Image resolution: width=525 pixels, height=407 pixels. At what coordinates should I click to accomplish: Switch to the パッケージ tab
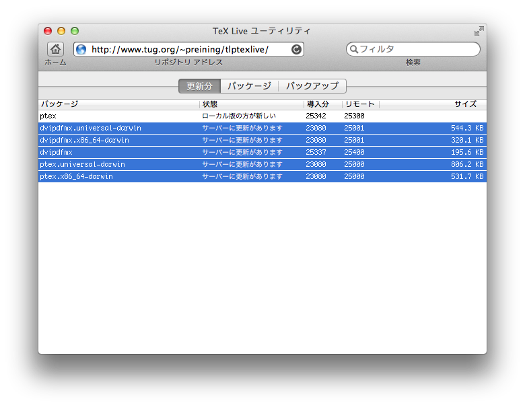pos(249,86)
